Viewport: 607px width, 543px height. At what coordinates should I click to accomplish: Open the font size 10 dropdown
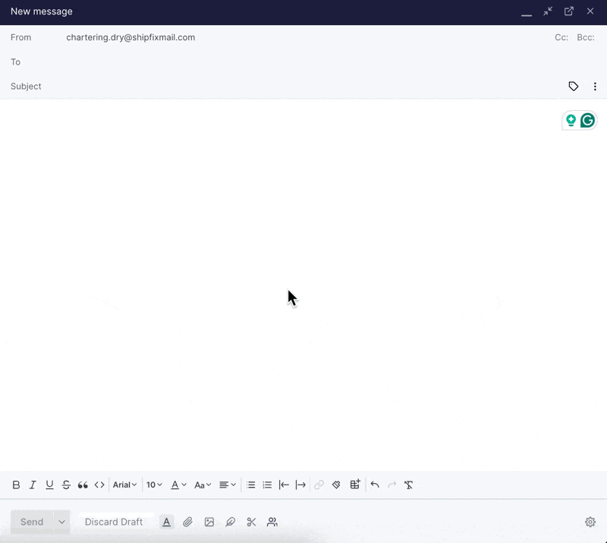click(x=154, y=485)
